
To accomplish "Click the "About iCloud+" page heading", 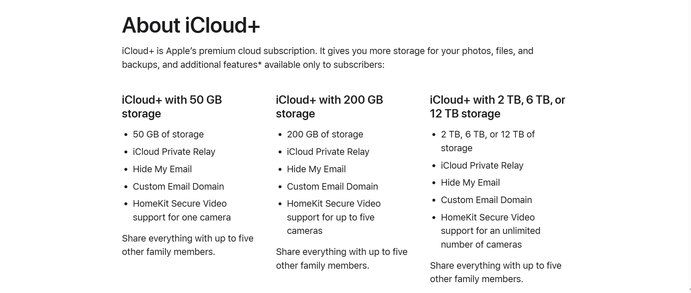I will coord(191,25).
